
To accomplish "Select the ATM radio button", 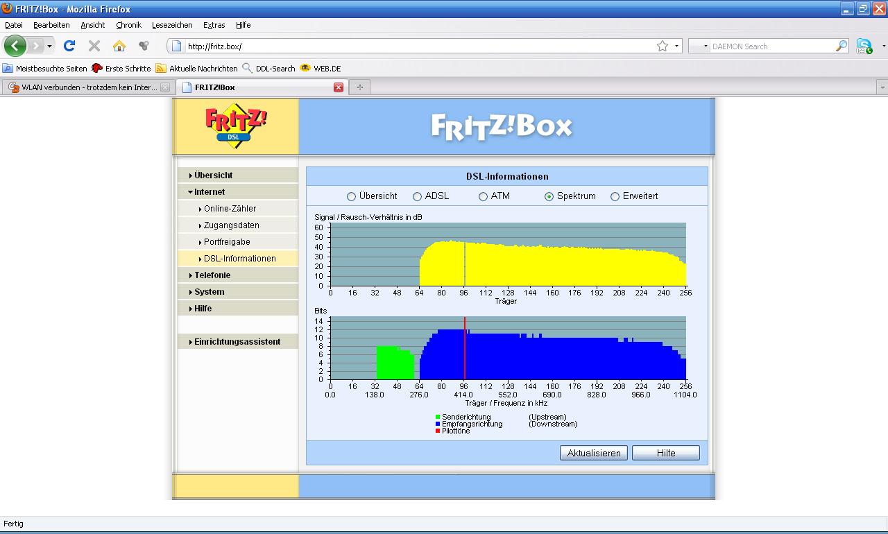I will coord(483,197).
